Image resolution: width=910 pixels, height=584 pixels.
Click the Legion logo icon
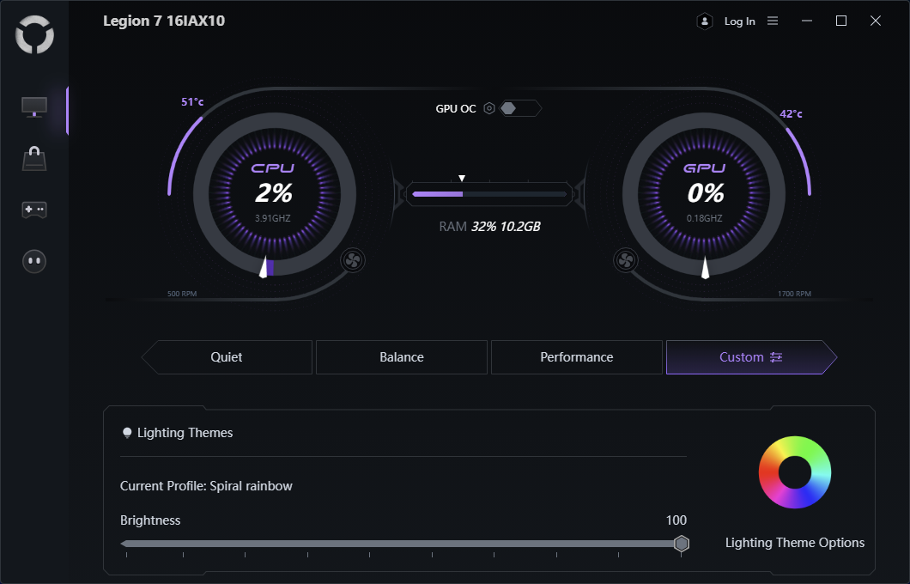pos(35,35)
